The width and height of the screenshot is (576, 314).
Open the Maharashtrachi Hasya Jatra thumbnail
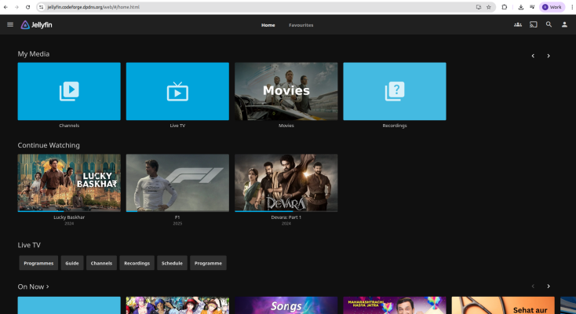(x=395, y=305)
